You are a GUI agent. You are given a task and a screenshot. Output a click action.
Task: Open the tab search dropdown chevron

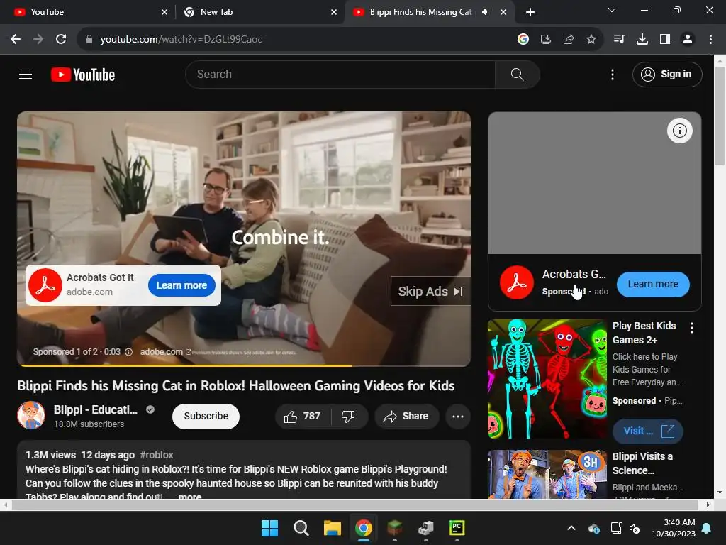612,10
